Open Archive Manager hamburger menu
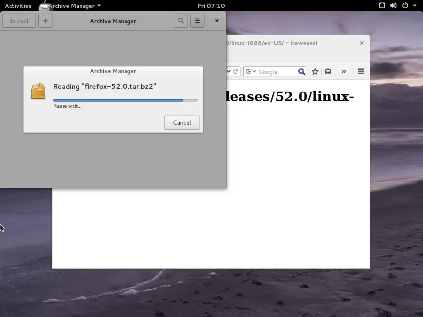 point(197,21)
